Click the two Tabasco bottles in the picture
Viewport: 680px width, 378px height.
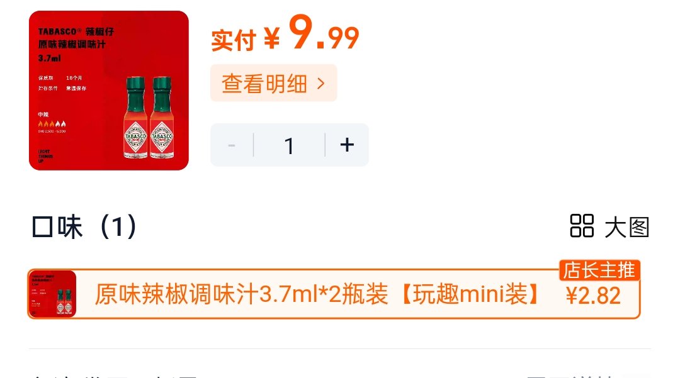point(149,118)
